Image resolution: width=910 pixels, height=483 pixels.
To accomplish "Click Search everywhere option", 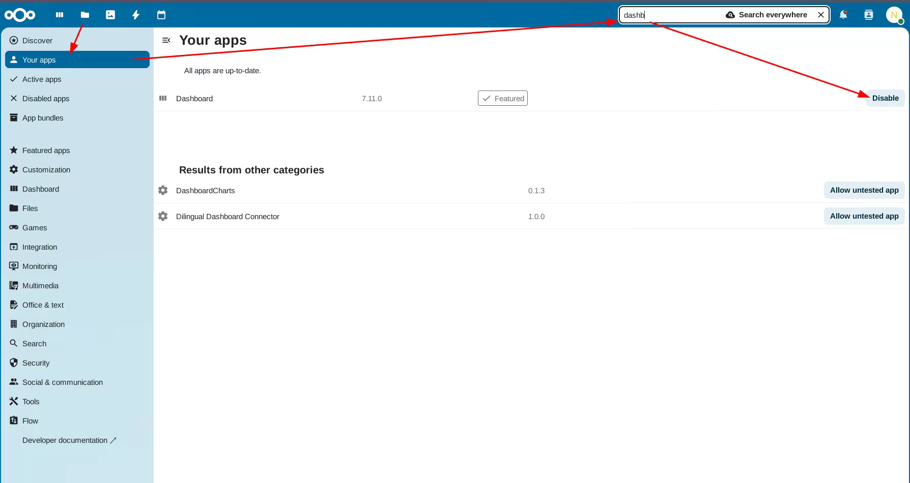I will tap(766, 15).
